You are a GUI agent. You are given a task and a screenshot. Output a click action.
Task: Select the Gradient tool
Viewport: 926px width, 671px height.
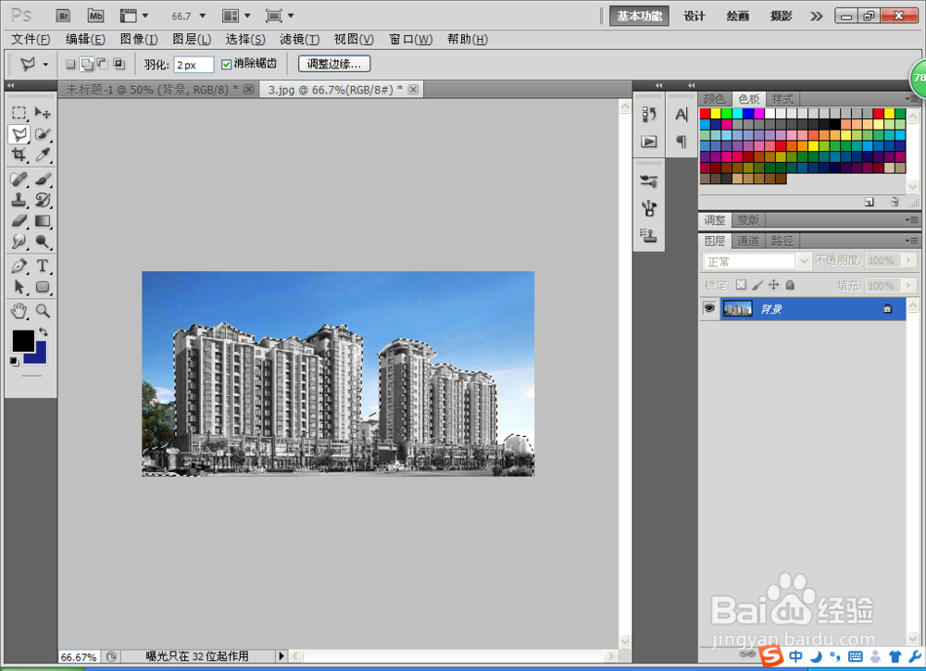[x=42, y=220]
